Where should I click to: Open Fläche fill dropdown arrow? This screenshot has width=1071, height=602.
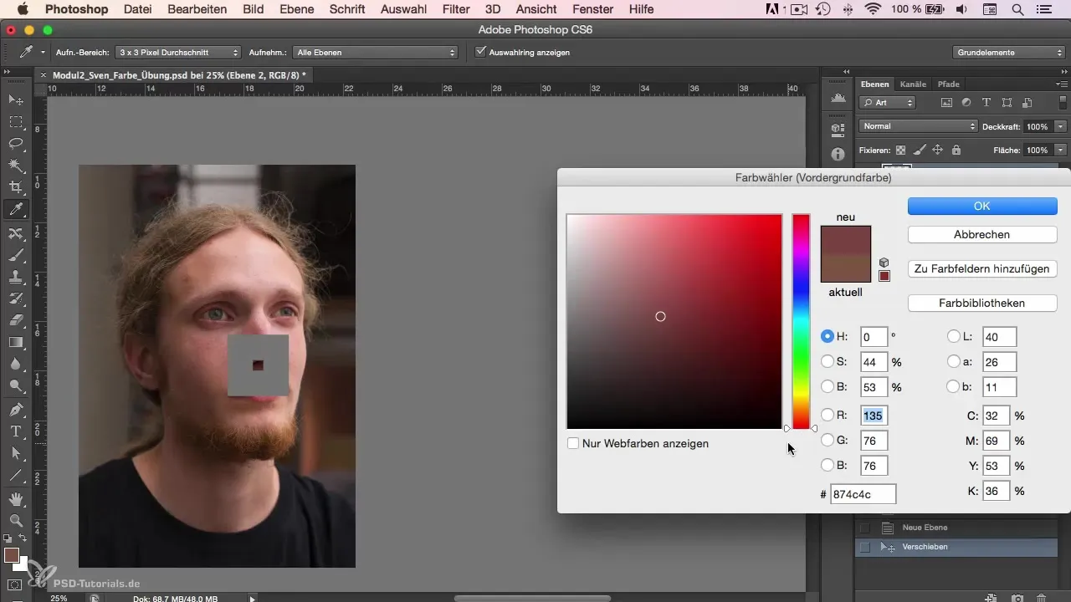click(x=1060, y=150)
